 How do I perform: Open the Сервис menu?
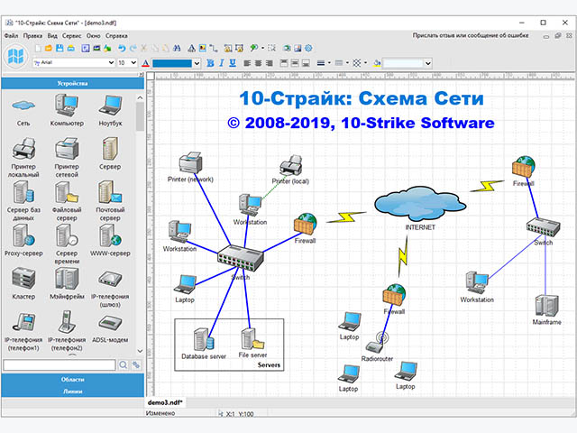click(71, 36)
